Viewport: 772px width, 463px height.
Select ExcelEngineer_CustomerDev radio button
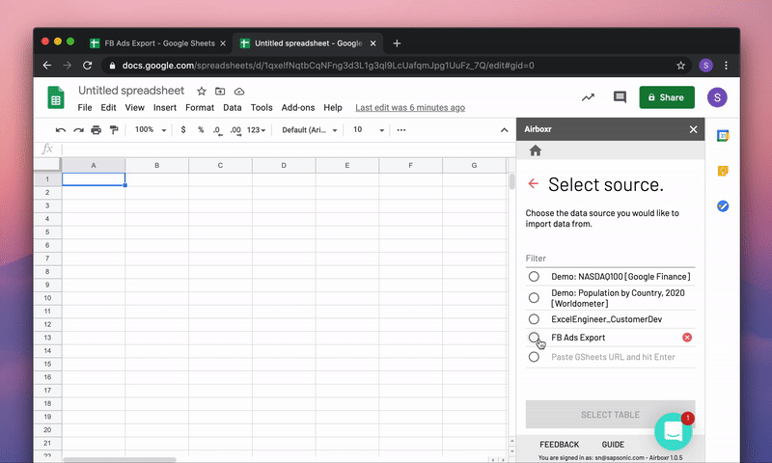click(x=534, y=319)
